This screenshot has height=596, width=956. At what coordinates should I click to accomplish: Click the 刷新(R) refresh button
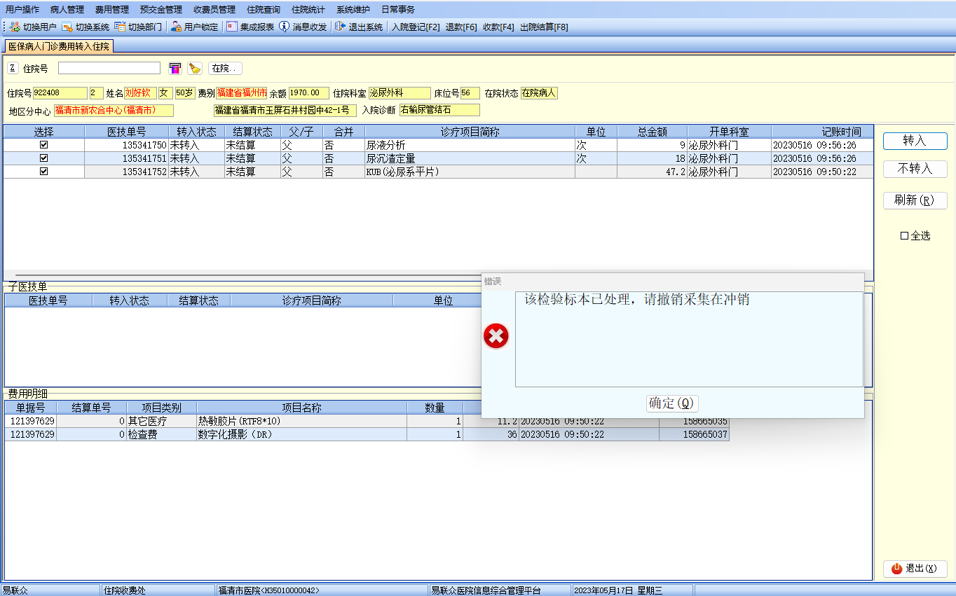(915, 200)
